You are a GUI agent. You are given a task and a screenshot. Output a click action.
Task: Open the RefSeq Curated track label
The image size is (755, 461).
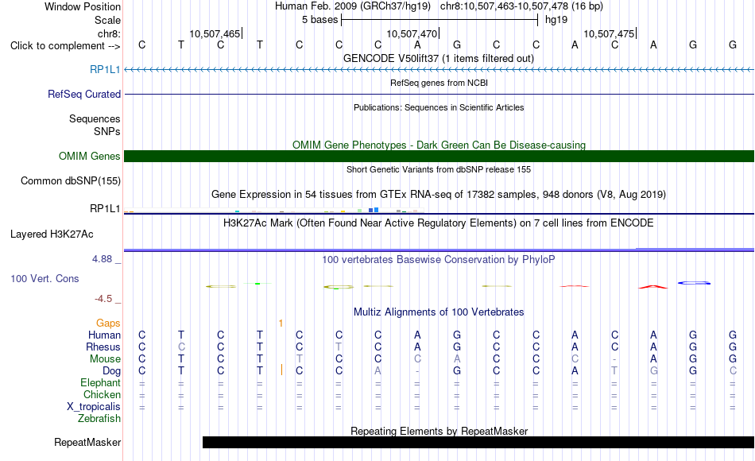pos(84,94)
